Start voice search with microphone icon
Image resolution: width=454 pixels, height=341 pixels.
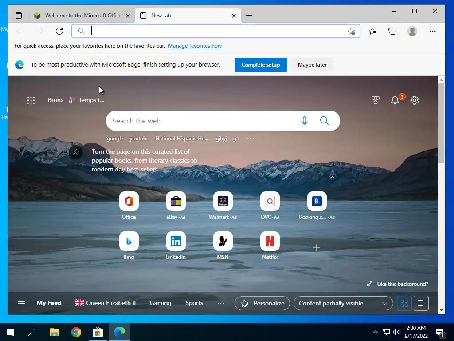[304, 121]
